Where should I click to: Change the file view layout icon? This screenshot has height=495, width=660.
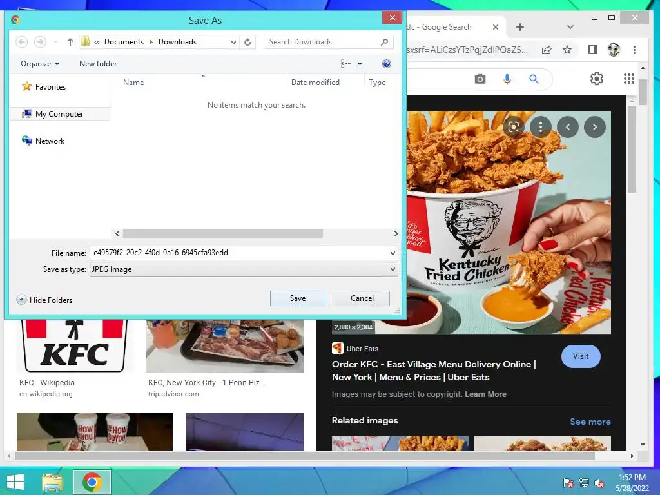click(345, 64)
